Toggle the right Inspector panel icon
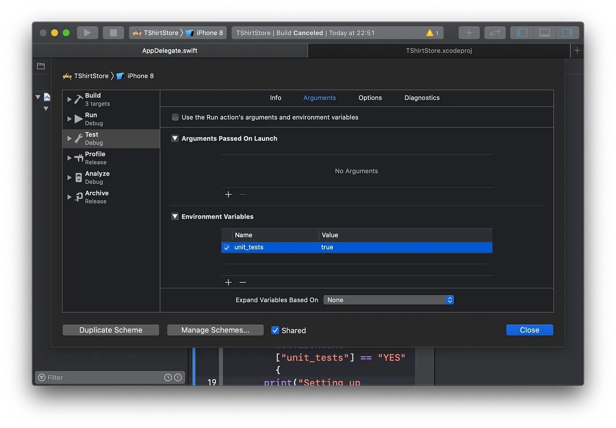This screenshot has height=428, width=616. point(567,33)
